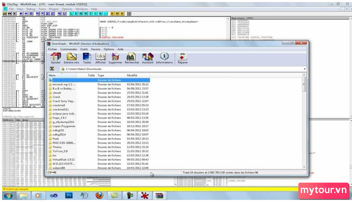Sort files by Nom column header

pos(62,75)
